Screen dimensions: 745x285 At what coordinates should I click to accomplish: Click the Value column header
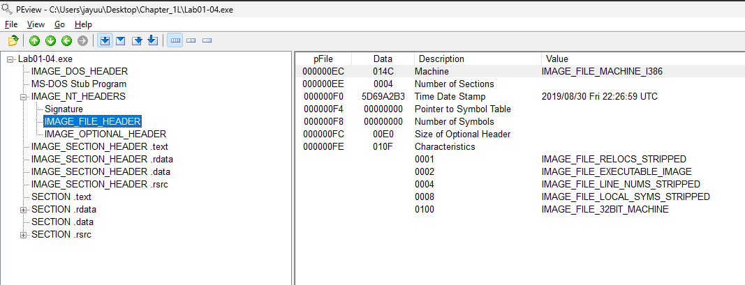tap(643, 59)
